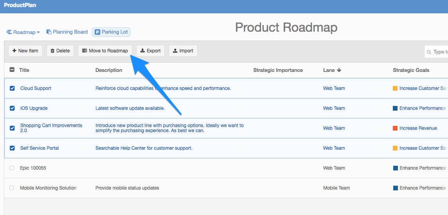Image resolution: width=448 pixels, height=215 pixels.
Task: Open the Mobile Monitoring Solution item
Action: (48, 188)
